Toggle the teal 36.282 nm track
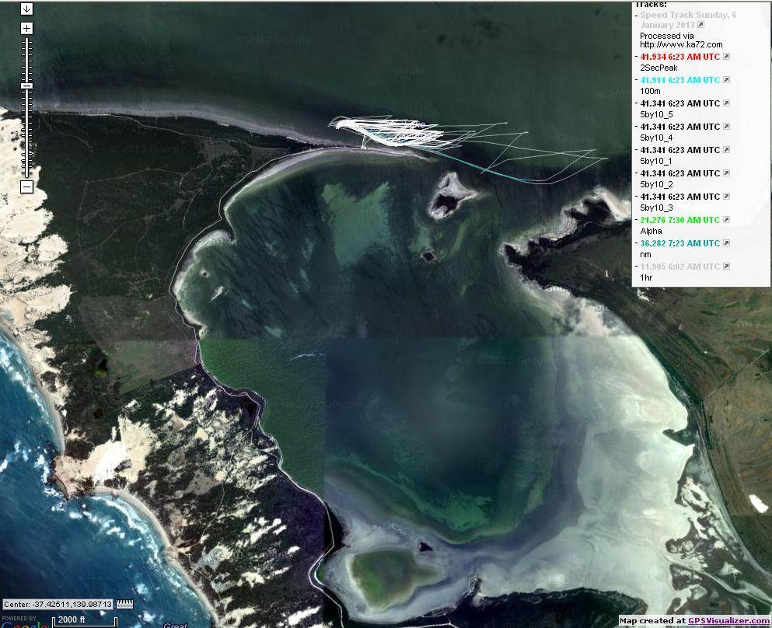The height and width of the screenshot is (628, 772). (679, 243)
